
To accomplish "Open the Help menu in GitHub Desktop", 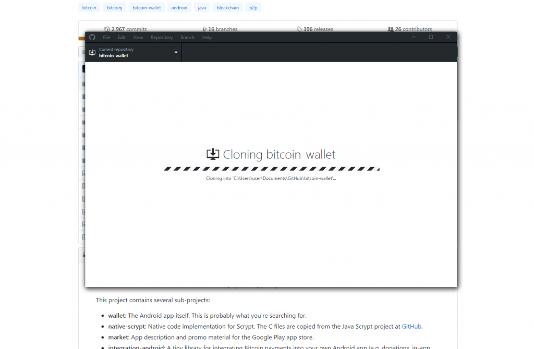I will (x=207, y=38).
